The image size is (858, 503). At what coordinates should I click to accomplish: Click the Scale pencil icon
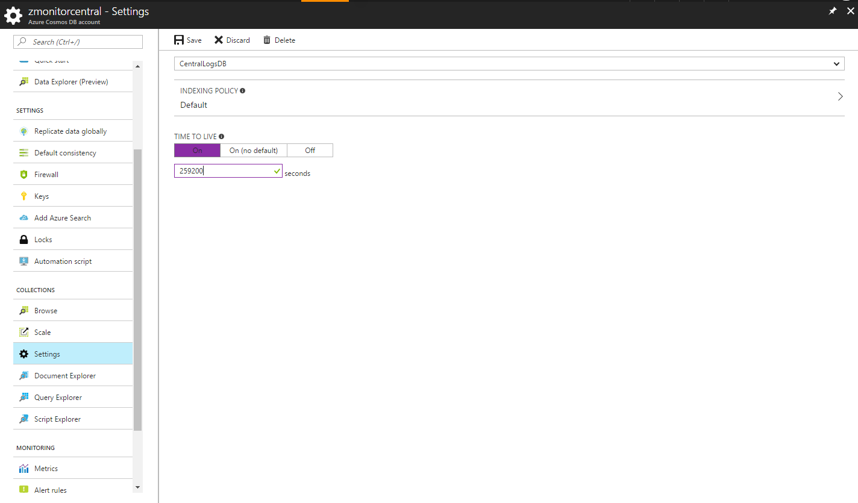click(x=24, y=333)
